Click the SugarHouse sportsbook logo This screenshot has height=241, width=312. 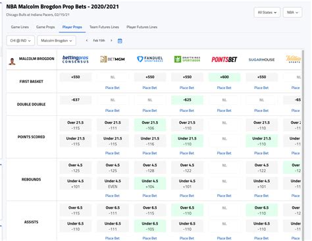coord(261,60)
